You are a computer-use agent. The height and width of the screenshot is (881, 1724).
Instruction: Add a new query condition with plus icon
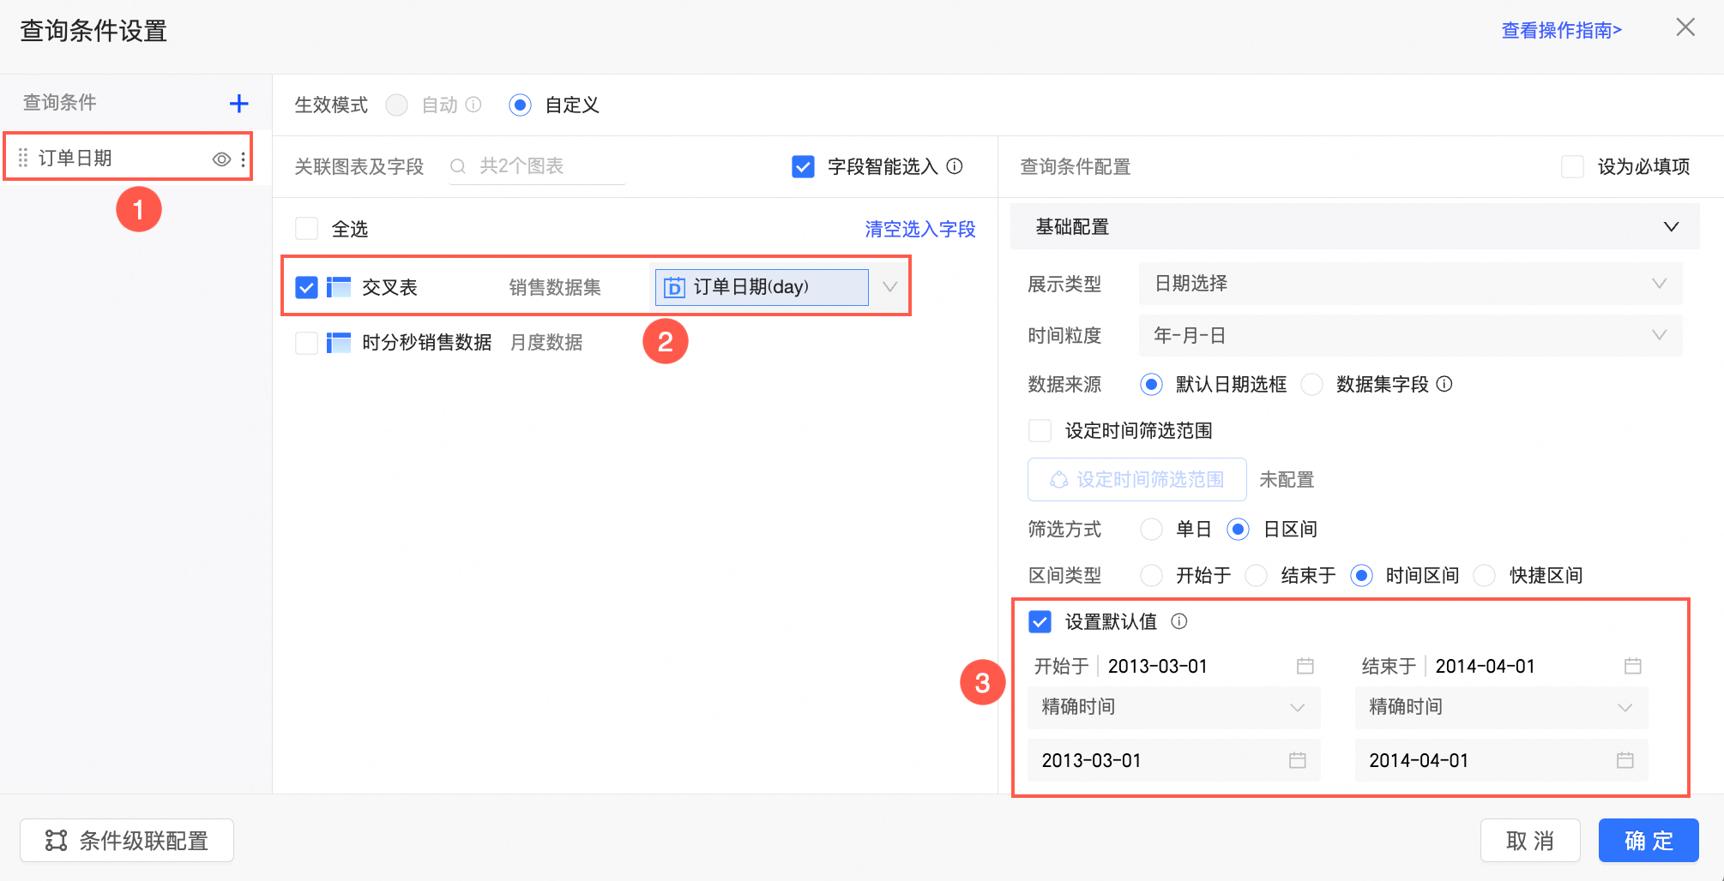[x=238, y=104]
